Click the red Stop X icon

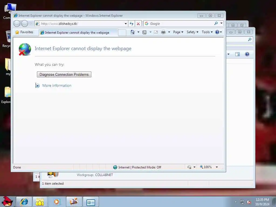coord(138,24)
